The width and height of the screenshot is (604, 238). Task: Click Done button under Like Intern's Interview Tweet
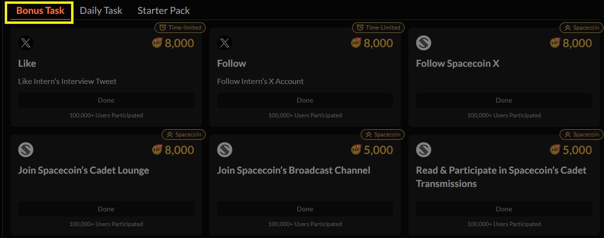(x=106, y=100)
